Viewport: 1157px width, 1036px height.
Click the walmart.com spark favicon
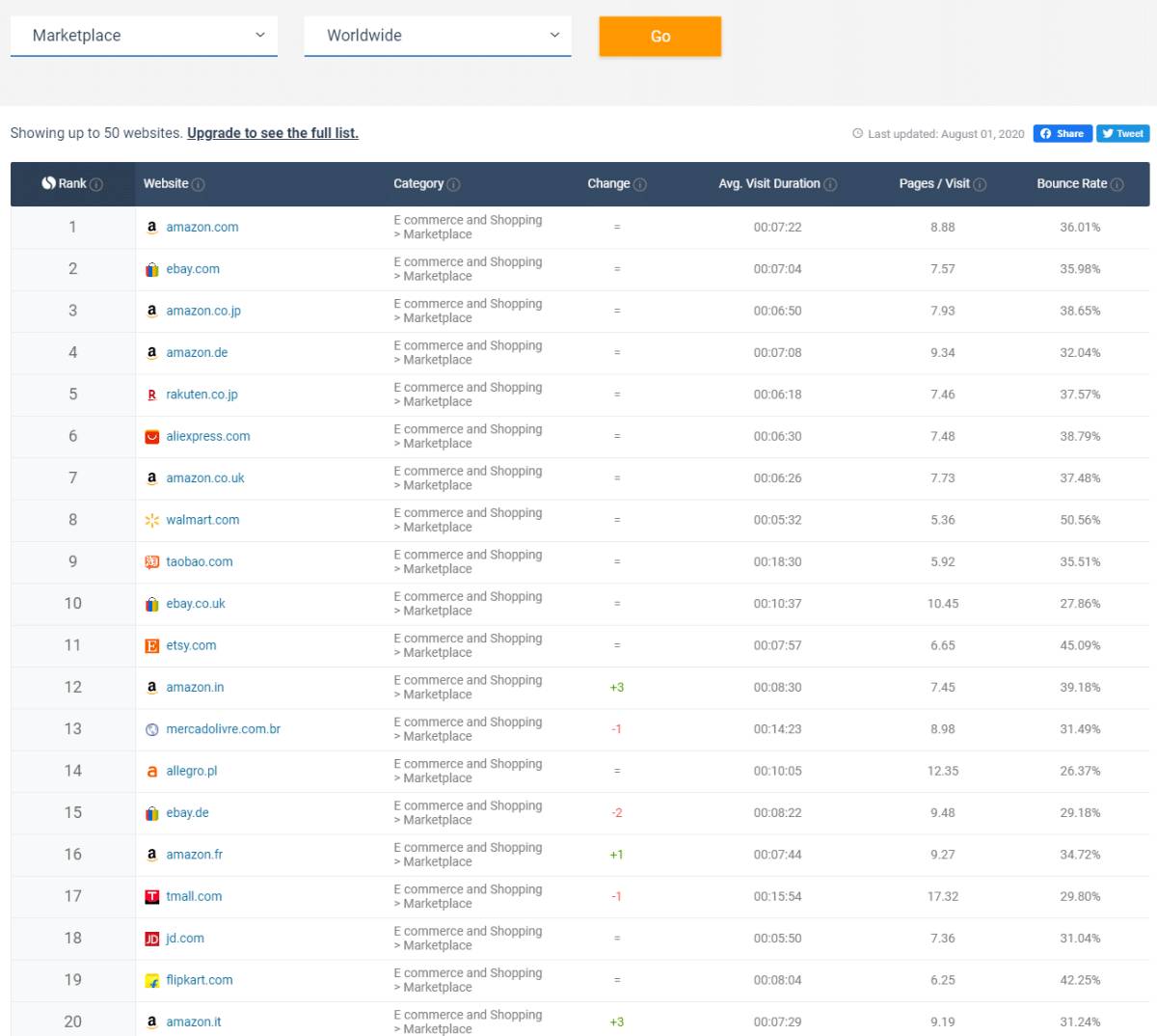(x=151, y=520)
